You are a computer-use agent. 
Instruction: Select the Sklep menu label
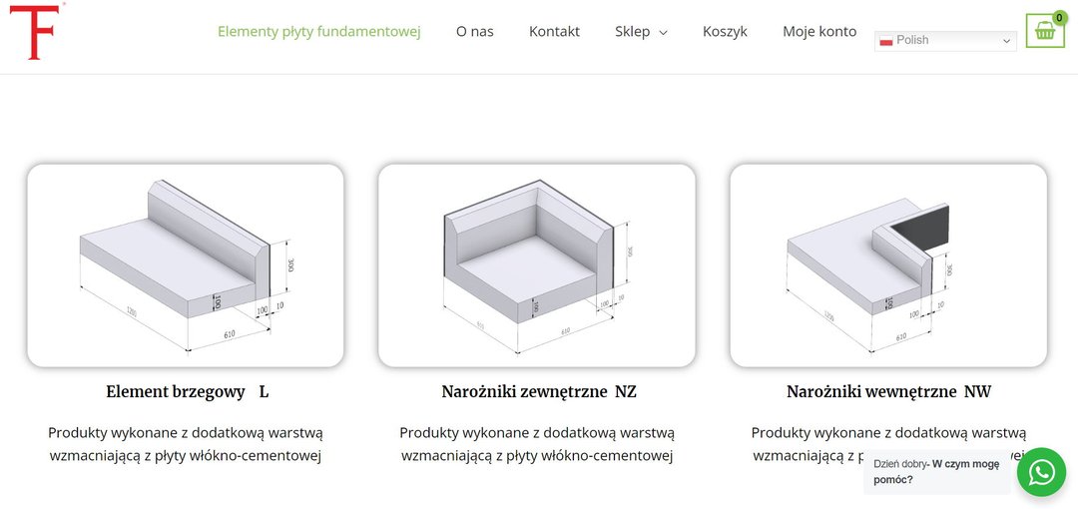[x=632, y=31]
